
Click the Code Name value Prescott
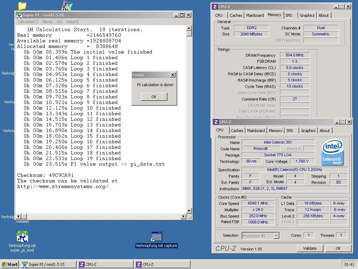tap(260, 149)
